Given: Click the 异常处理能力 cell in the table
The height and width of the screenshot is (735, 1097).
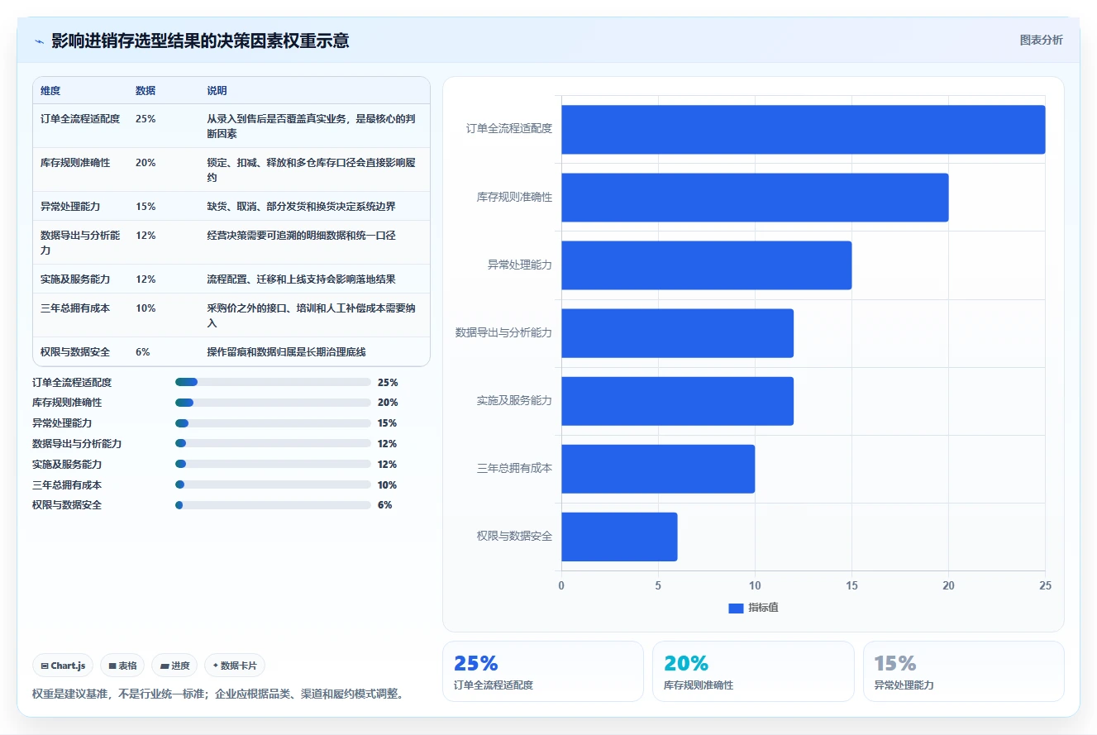Looking at the screenshot, I should point(70,207).
